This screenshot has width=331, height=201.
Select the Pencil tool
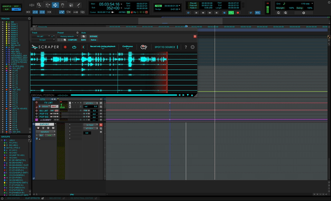(78, 5)
